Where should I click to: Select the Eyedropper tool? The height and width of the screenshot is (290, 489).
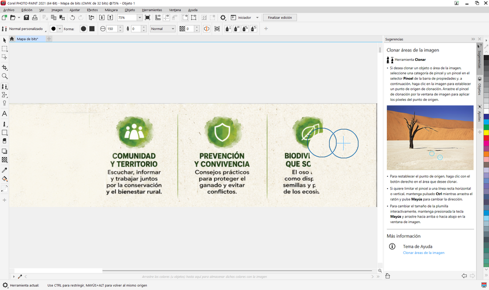pos(4,170)
